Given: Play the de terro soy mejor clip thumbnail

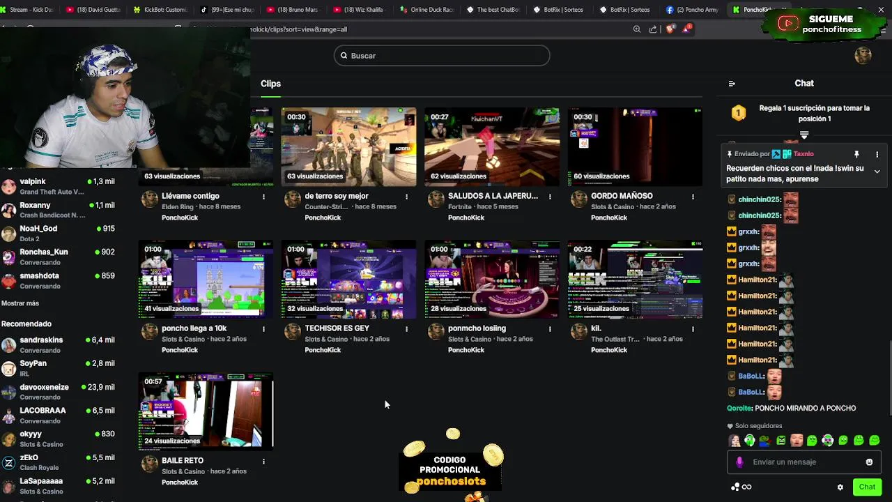Looking at the screenshot, I should 348,147.
